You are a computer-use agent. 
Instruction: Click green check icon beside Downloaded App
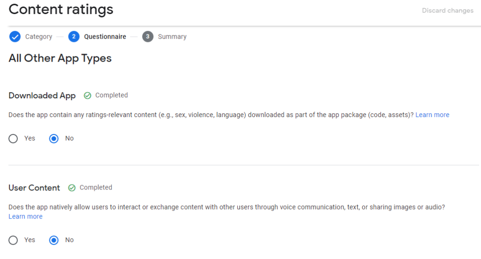(x=87, y=95)
